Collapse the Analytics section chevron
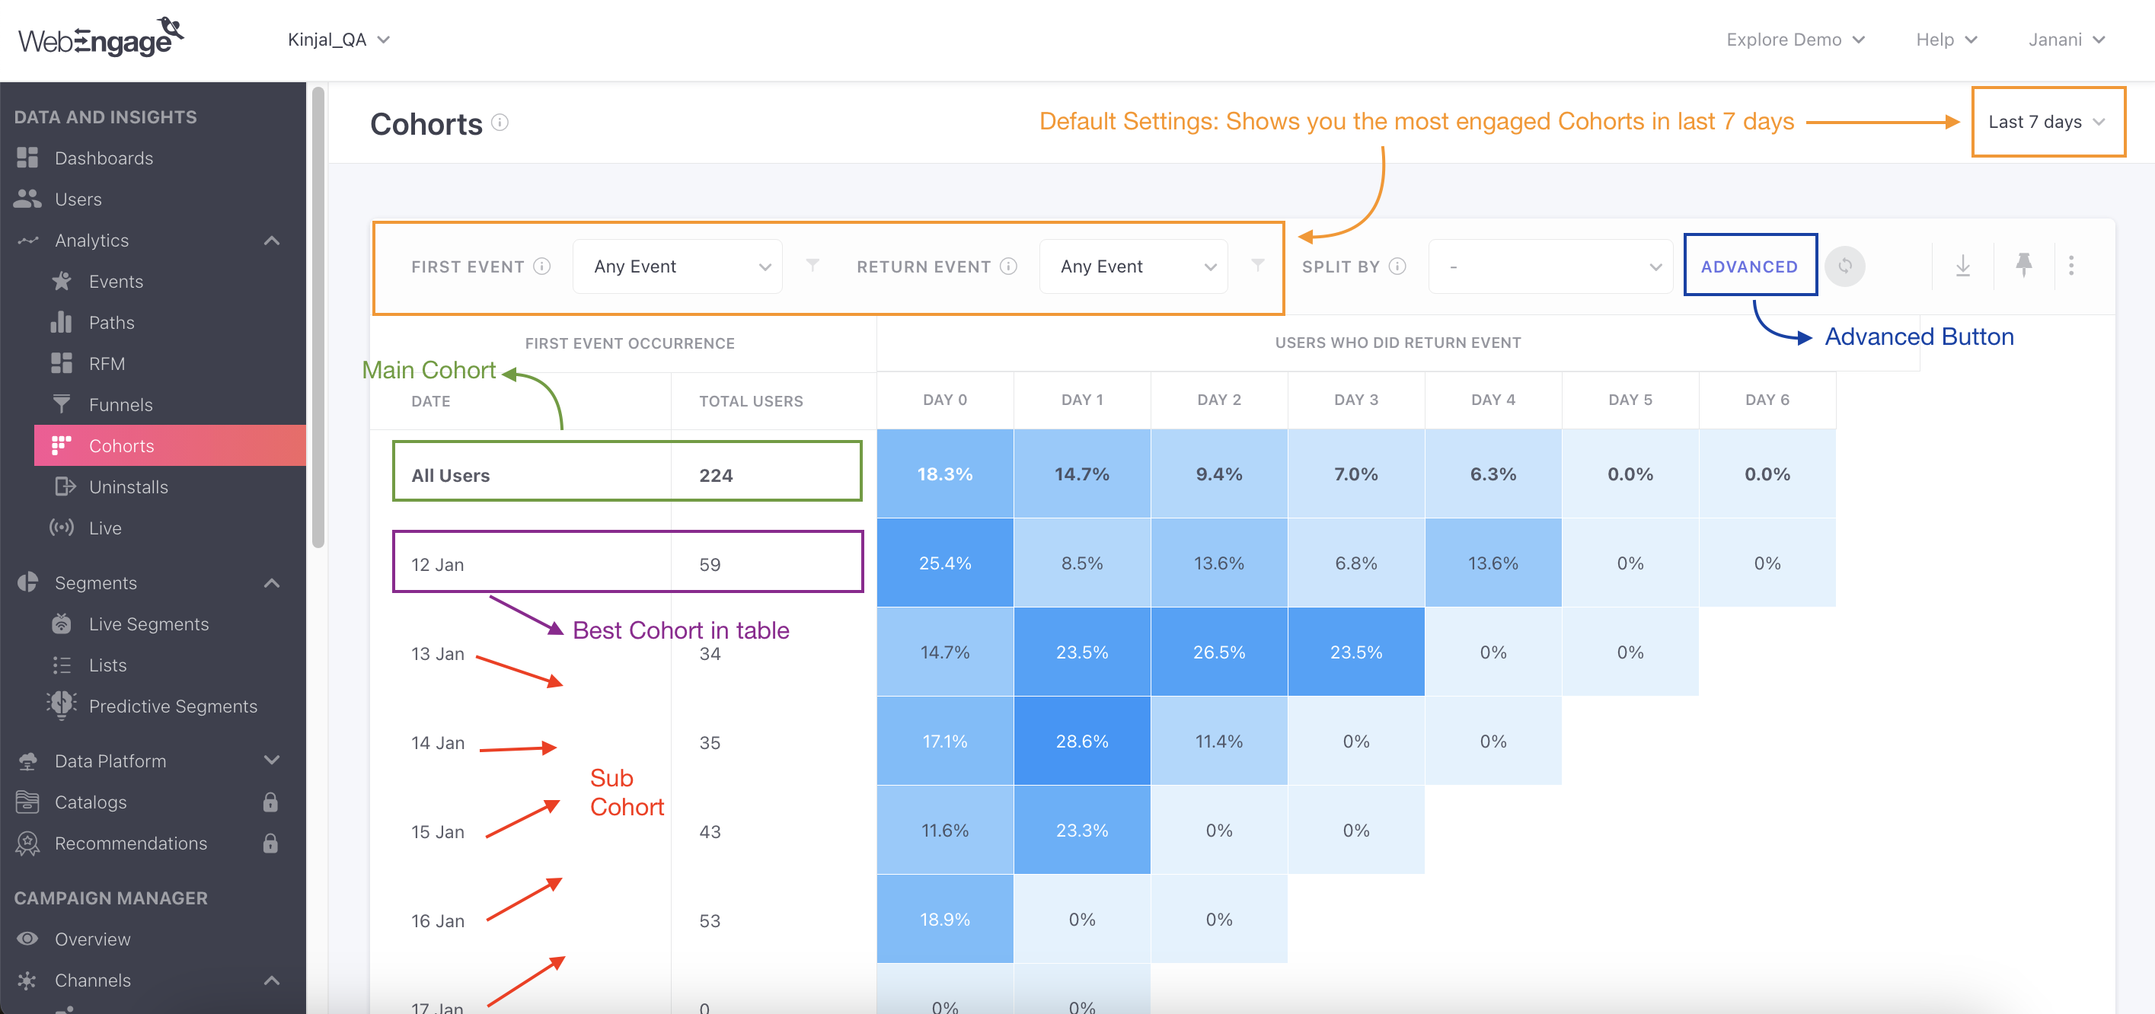Screen dimensions: 2155x1014 pos(272,240)
